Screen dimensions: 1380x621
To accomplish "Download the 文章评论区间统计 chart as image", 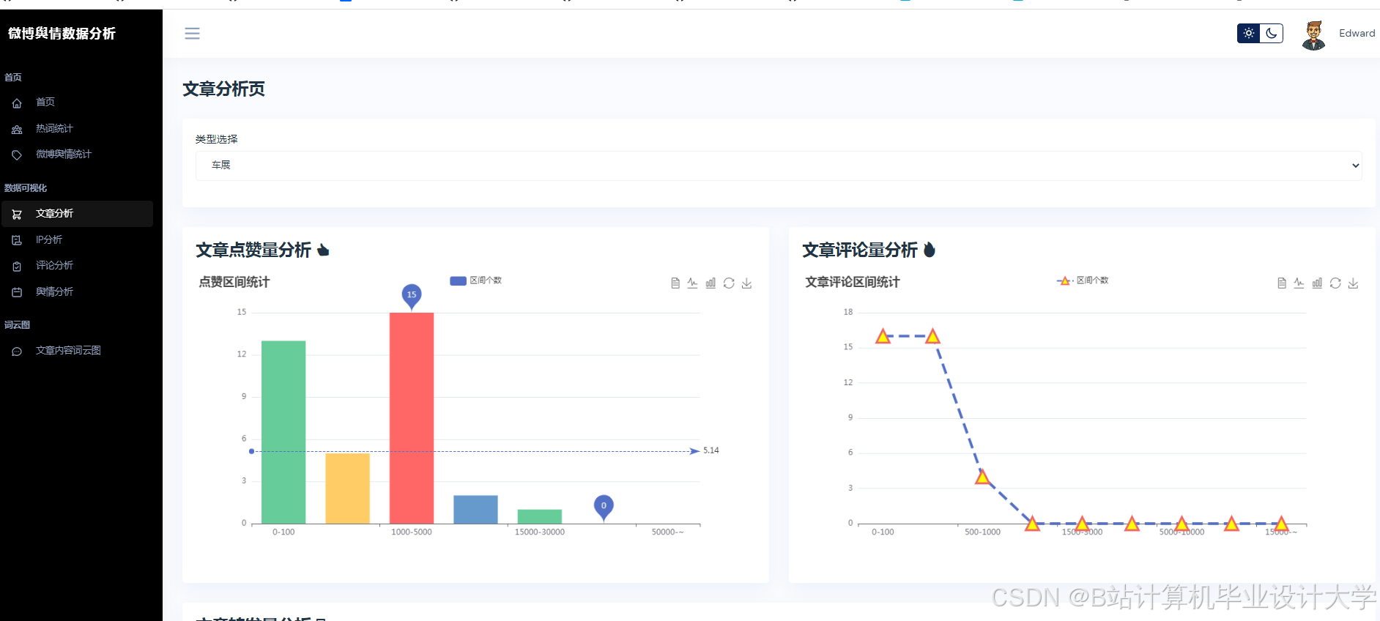I will (x=1353, y=283).
